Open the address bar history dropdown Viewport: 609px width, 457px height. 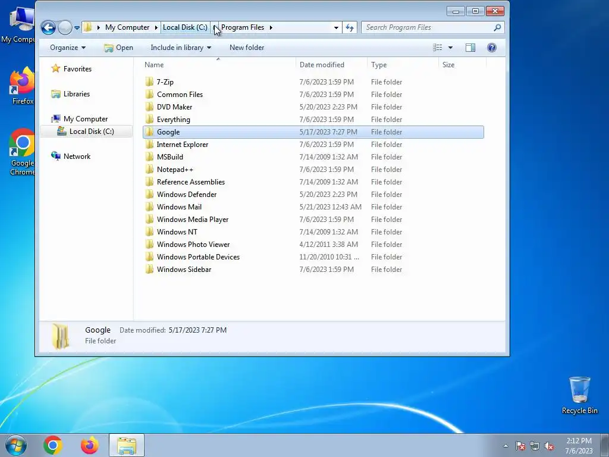(x=336, y=27)
